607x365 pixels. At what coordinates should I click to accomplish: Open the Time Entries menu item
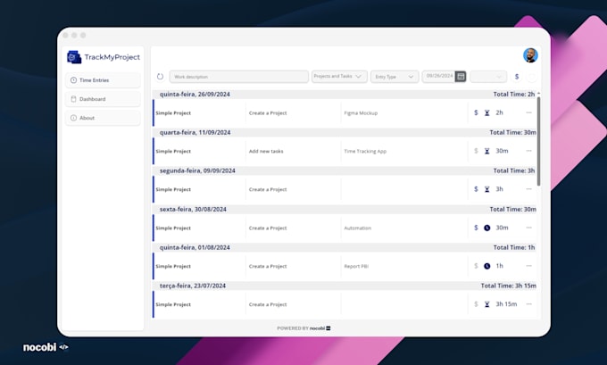coord(103,80)
